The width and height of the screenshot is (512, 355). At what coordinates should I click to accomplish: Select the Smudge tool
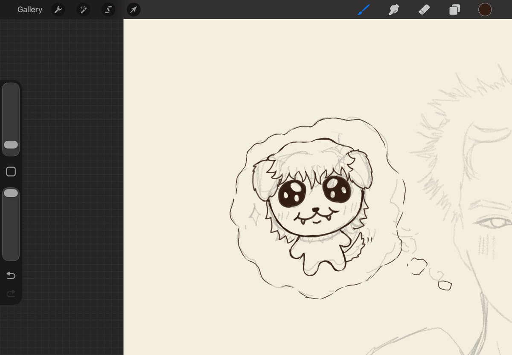coord(393,9)
